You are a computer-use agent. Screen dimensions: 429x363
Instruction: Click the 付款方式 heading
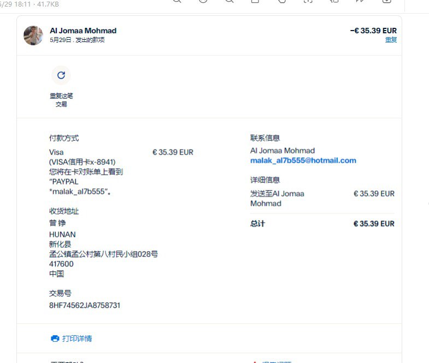64,138
